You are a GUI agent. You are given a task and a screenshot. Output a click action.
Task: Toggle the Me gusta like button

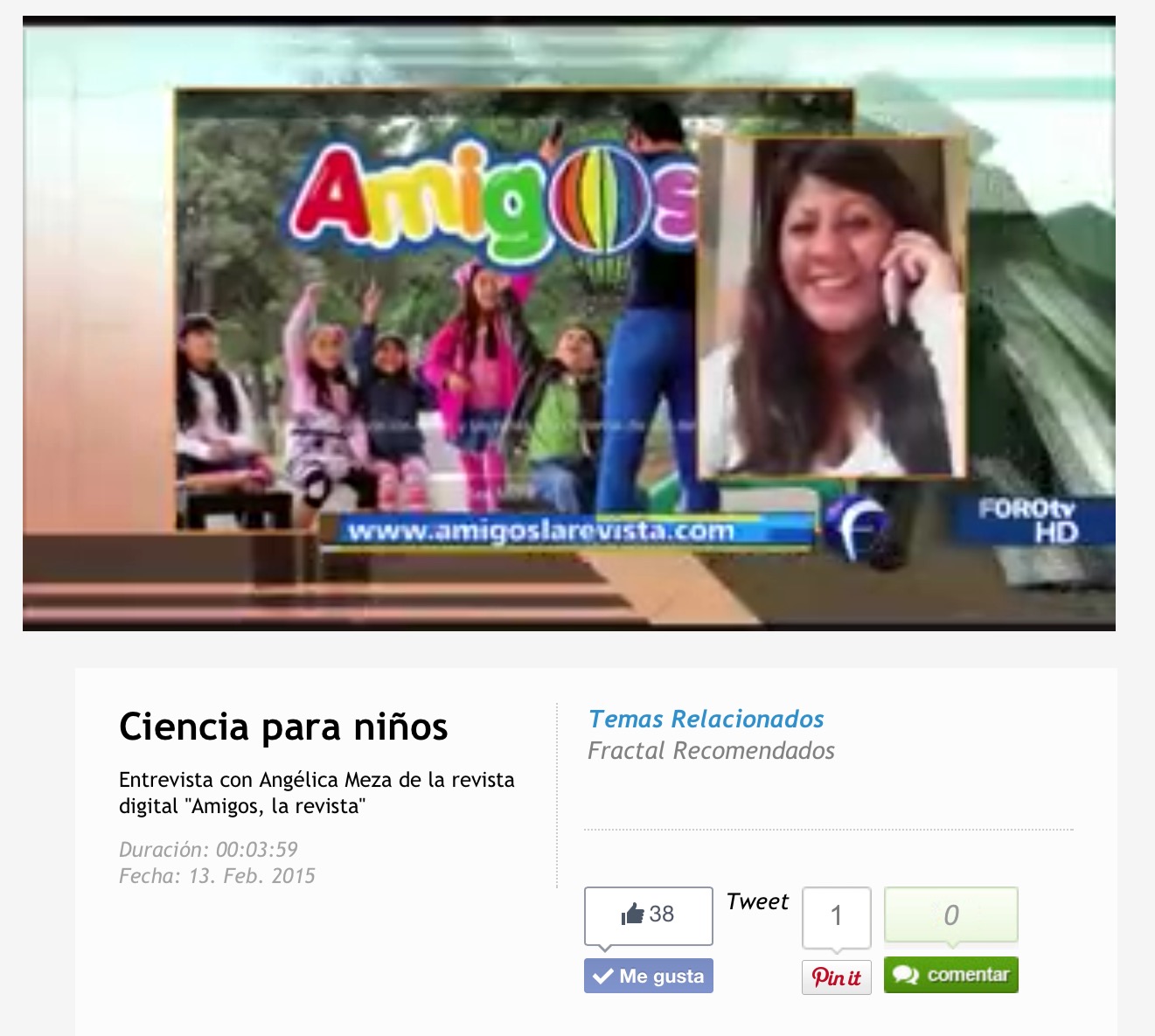coord(649,977)
